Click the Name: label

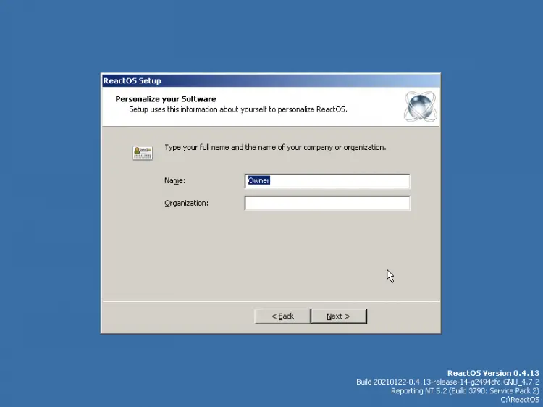pos(174,181)
